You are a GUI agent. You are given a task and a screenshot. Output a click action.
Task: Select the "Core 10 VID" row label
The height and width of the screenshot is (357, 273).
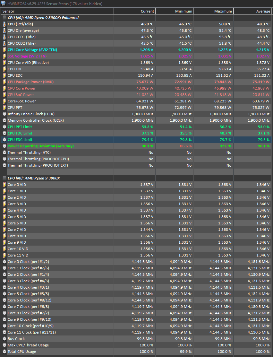click(18, 249)
